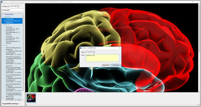Select the 14.04.2019 Cerebrum Video entry text
201x107 pixels.
tap(13, 21)
